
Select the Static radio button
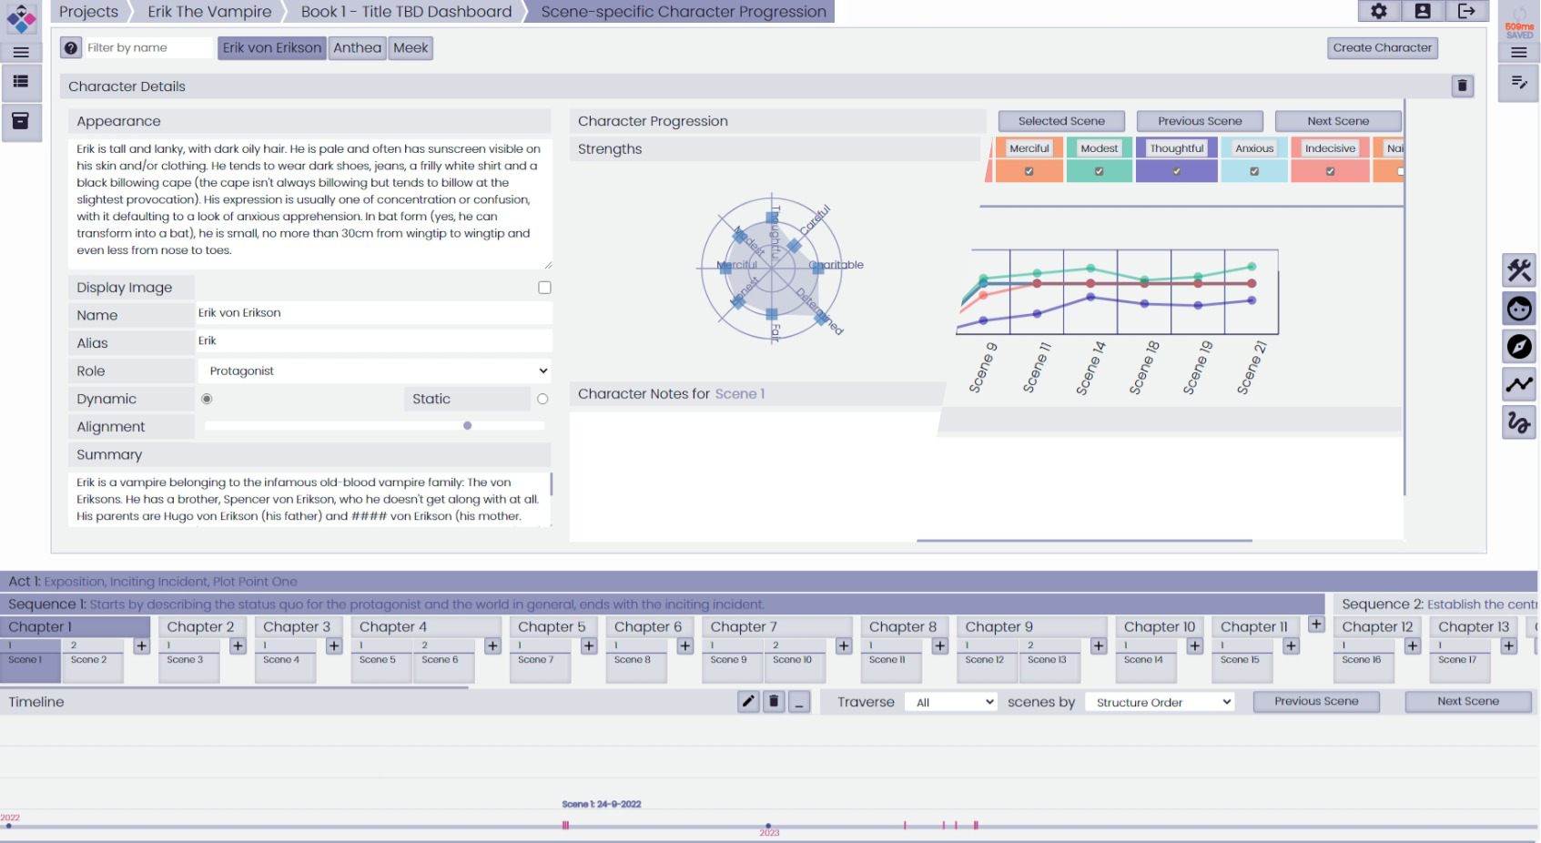(x=542, y=399)
